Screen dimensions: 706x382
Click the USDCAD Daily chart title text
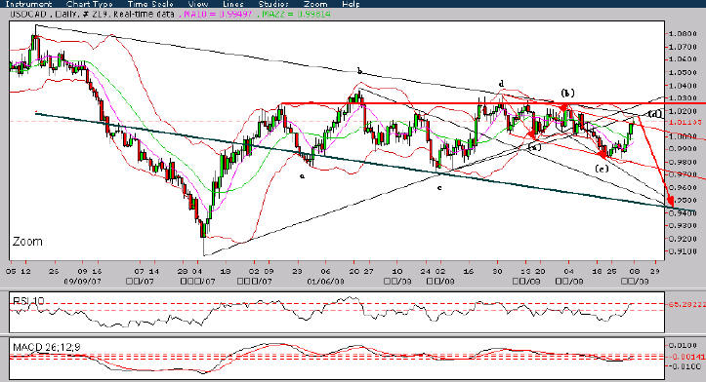point(93,14)
